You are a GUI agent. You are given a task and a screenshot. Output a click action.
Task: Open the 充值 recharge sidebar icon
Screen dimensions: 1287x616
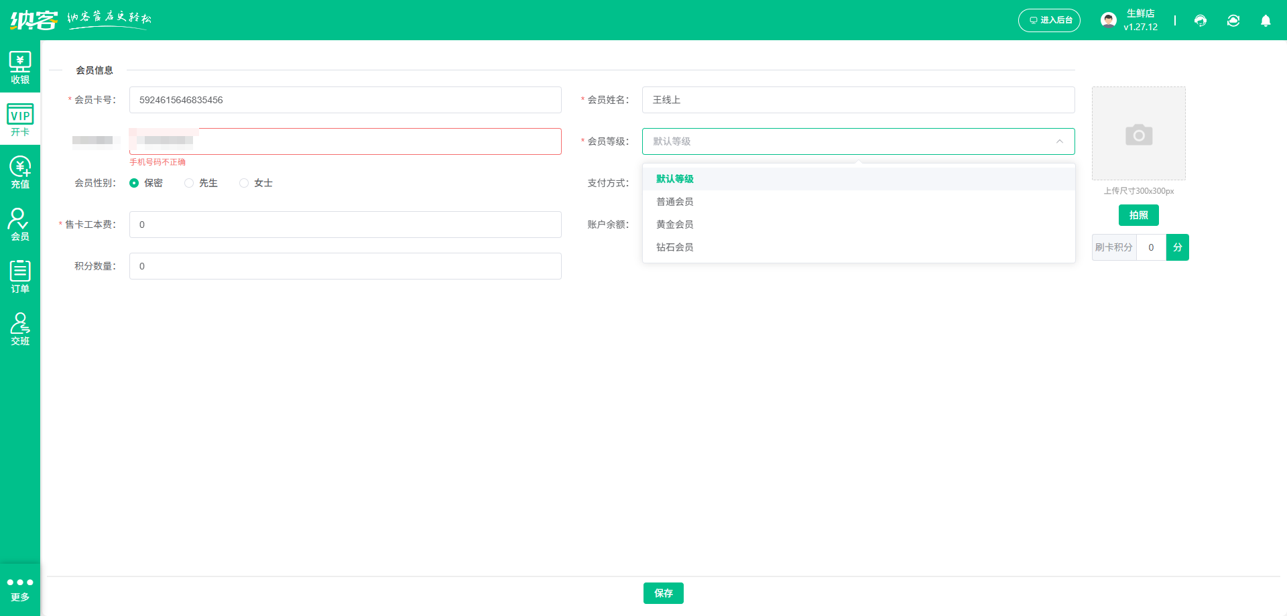coord(20,172)
